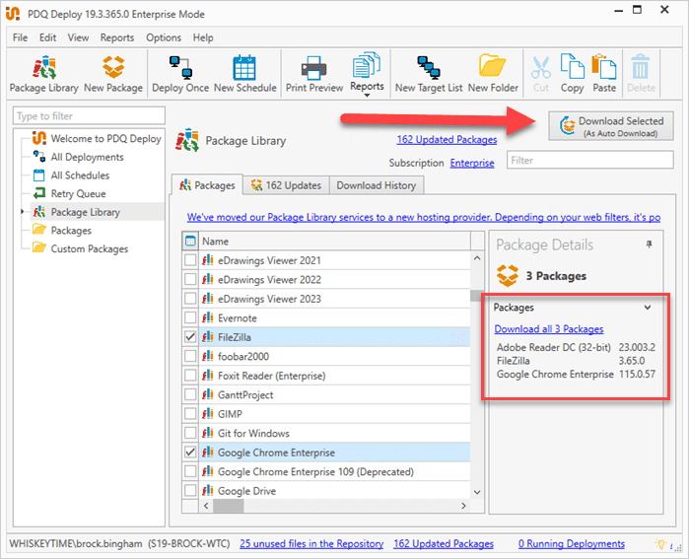689x559 pixels.
Task: Open the Options menu
Action: click(x=164, y=37)
